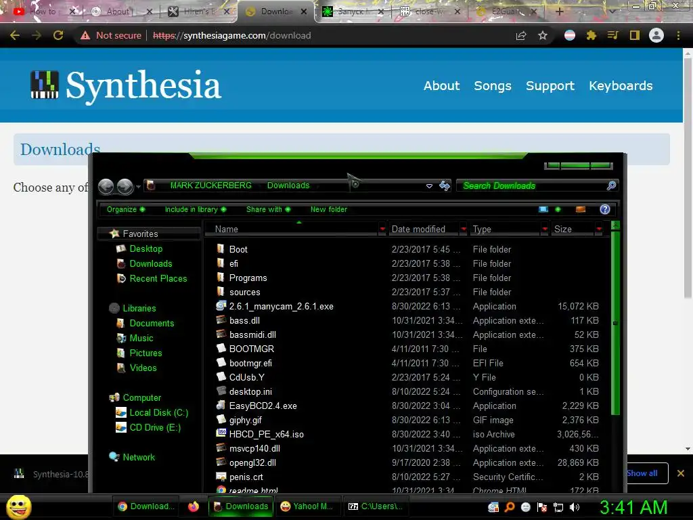Open Synthesia About page link
The height and width of the screenshot is (520, 693).
[x=441, y=85]
